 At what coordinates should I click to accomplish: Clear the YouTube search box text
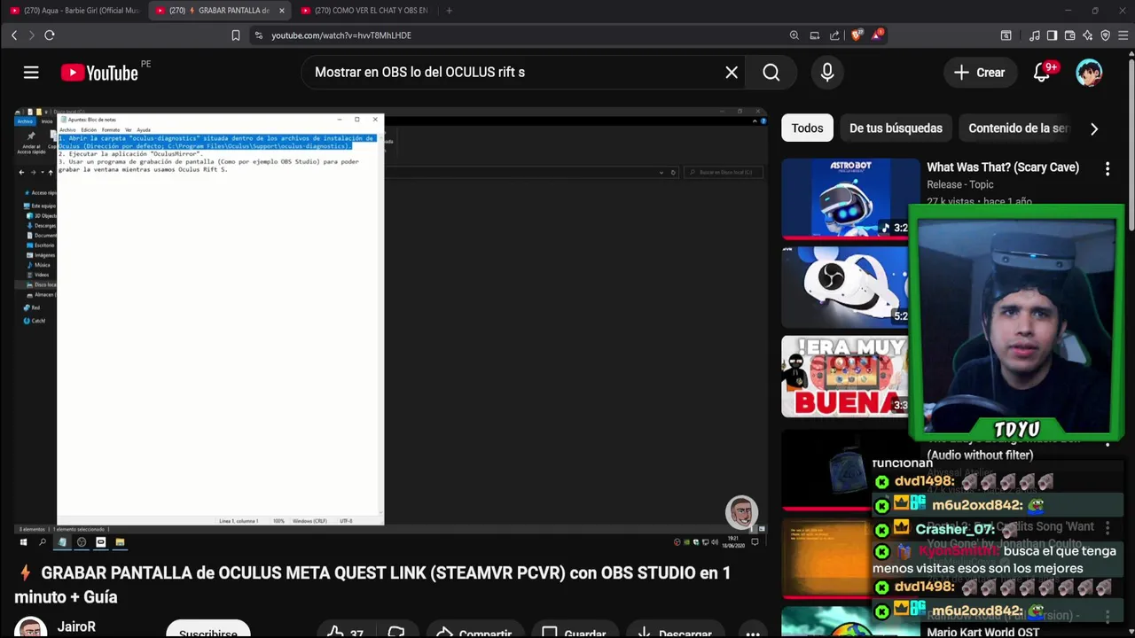coord(732,73)
